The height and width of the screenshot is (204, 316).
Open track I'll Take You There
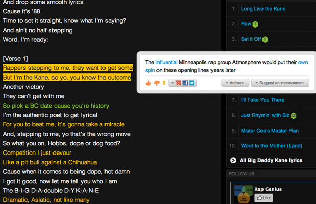tap(262, 100)
